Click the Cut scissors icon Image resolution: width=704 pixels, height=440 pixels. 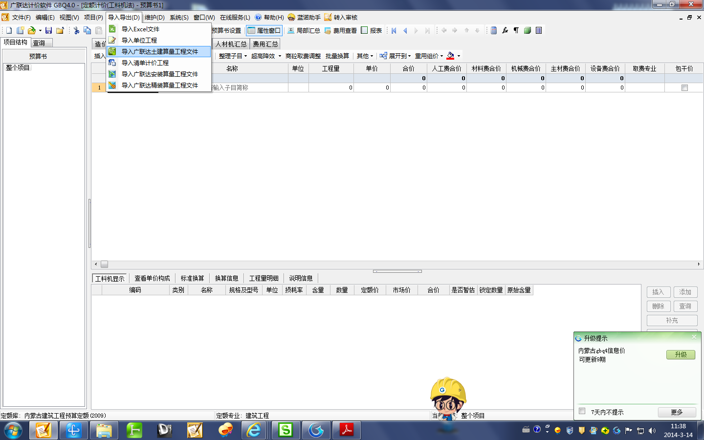tap(76, 30)
